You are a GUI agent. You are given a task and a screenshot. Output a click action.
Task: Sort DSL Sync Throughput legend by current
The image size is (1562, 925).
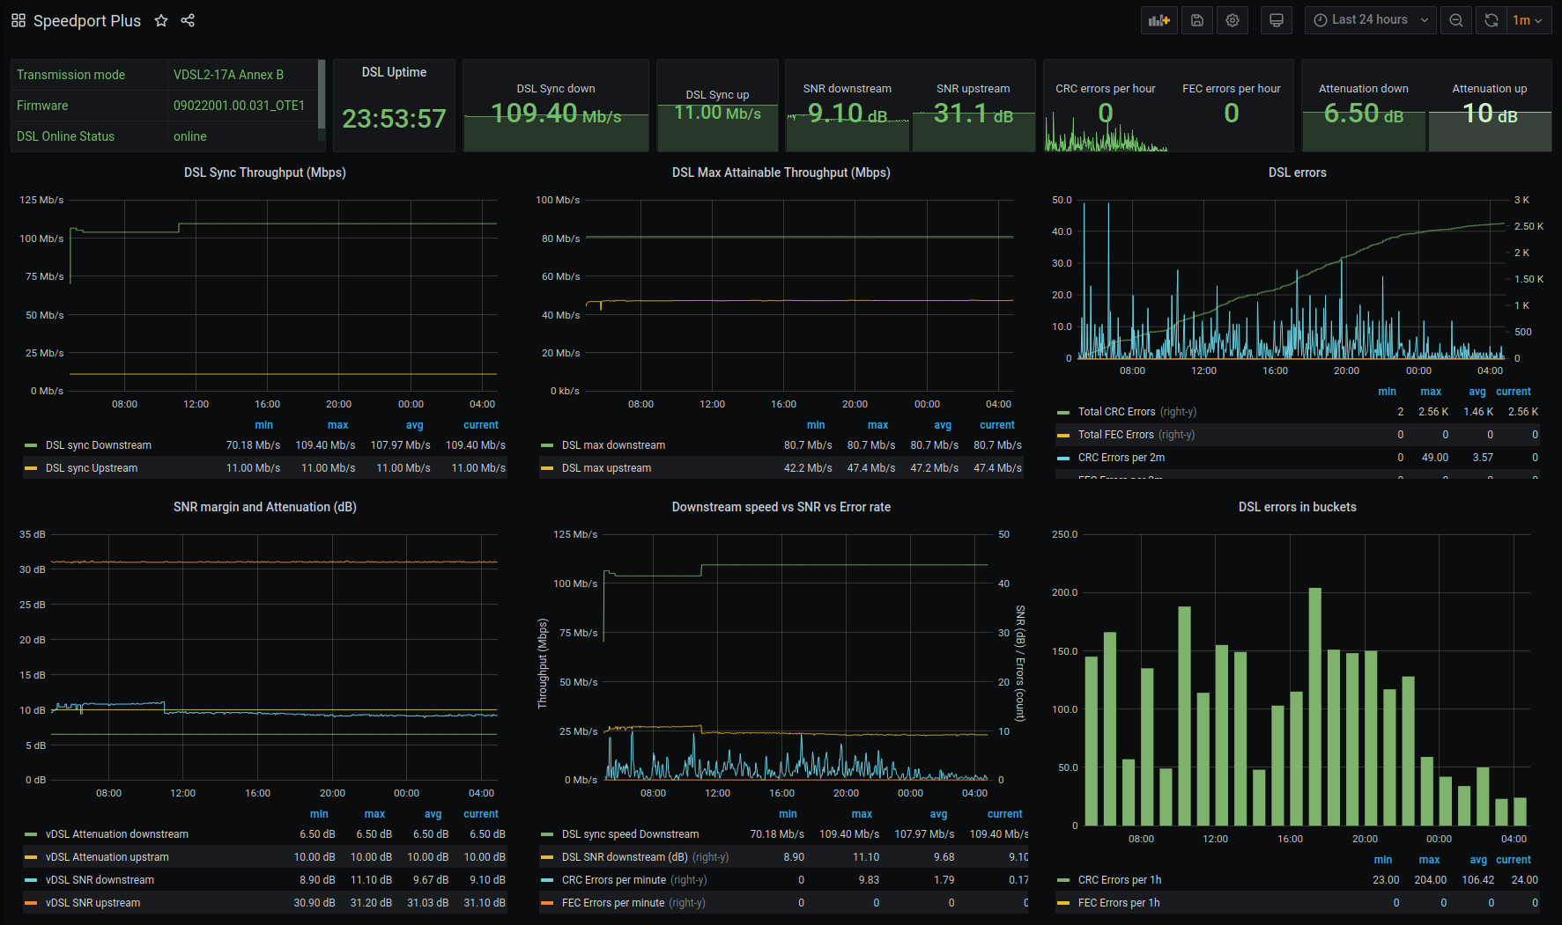tap(481, 425)
